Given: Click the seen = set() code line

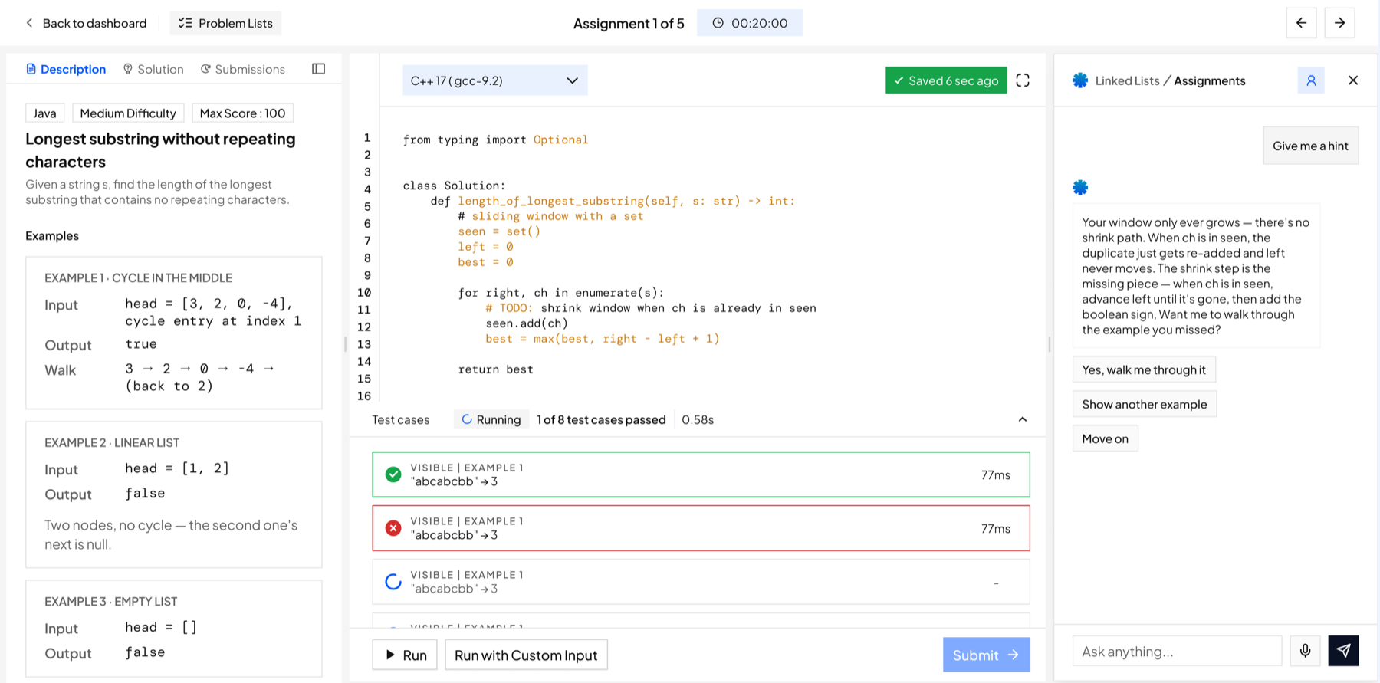Looking at the screenshot, I should [499, 231].
